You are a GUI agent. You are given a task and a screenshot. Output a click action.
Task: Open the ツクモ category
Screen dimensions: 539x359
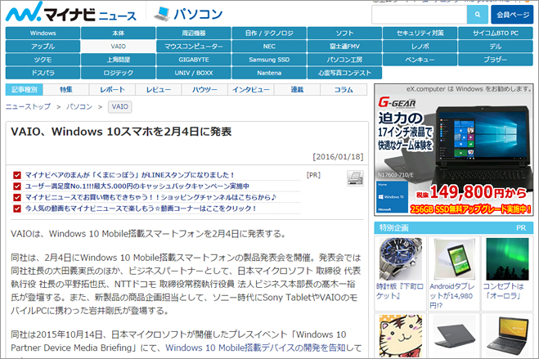[x=43, y=60]
